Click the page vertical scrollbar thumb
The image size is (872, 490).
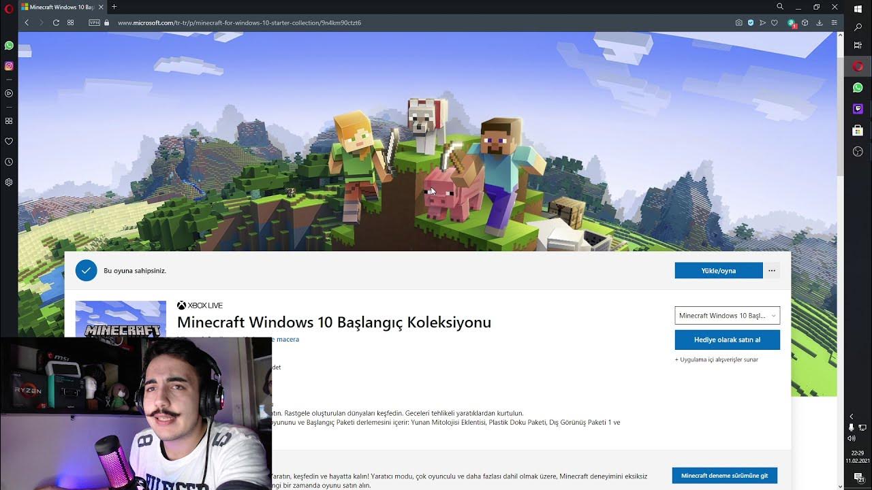click(x=841, y=116)
